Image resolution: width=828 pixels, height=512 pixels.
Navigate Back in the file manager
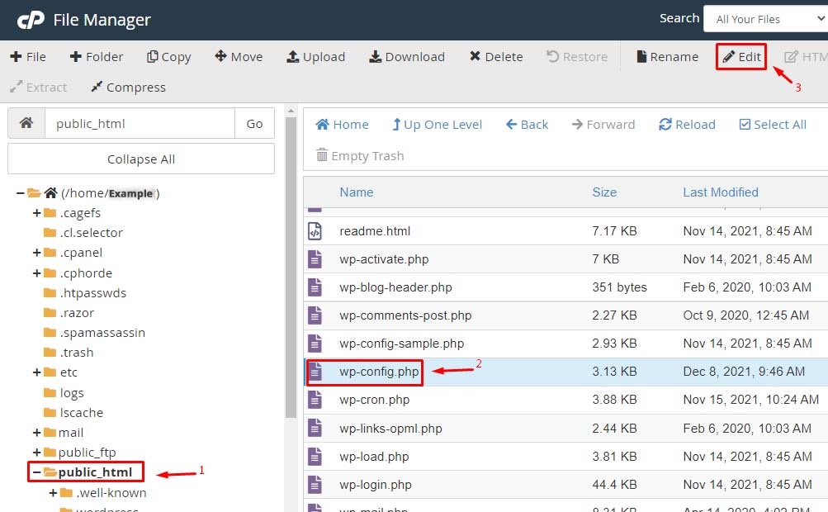pos(527,124)
